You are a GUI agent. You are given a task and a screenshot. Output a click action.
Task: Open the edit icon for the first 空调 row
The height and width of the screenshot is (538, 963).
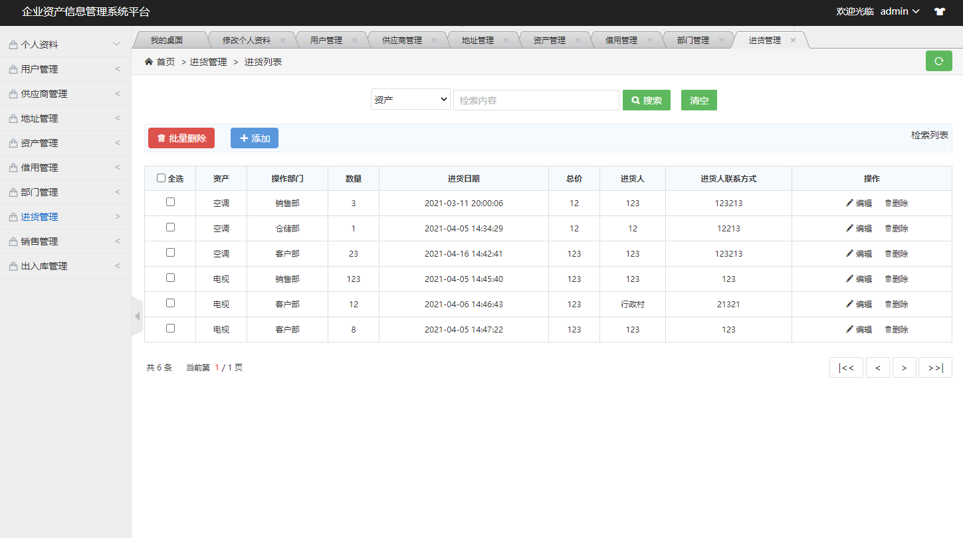pos(849,203)
